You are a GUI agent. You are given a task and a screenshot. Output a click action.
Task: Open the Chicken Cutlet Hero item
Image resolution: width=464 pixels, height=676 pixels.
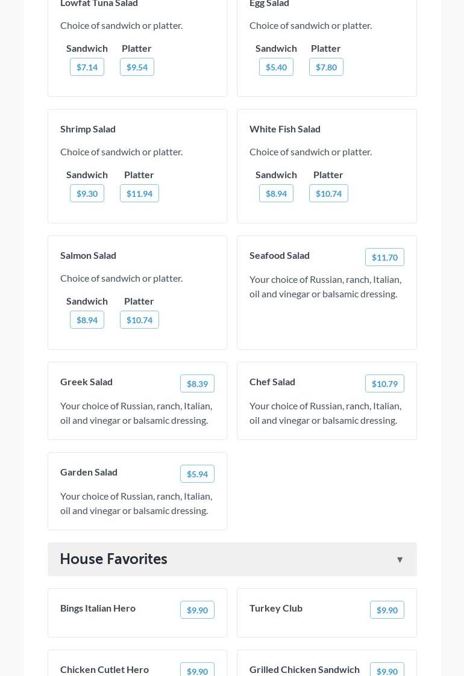[x=104, y=669]
